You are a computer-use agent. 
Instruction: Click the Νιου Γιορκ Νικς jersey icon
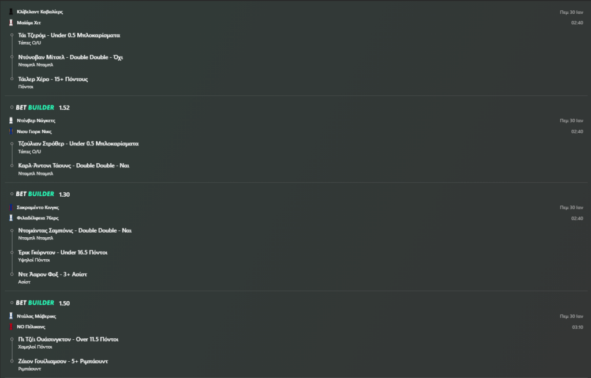(x=12, y=132)
